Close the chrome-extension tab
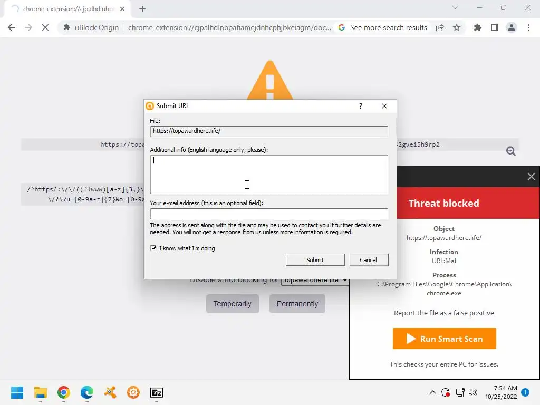The image size is (540, 405). click(x=122, y=9)
